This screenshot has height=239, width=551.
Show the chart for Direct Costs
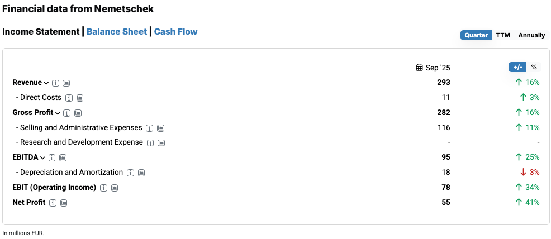pyautogui.click(x=79, y=98)
